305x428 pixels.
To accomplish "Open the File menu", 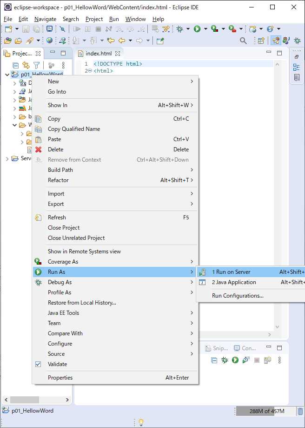I will [x=8, y=19].
